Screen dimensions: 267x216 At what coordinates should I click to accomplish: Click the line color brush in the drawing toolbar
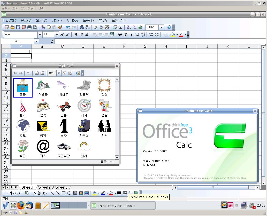103,193
